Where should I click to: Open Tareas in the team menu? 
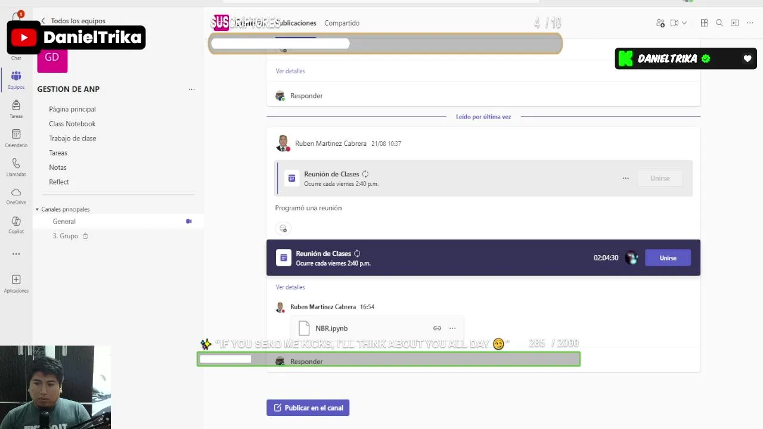click(58, 153)
